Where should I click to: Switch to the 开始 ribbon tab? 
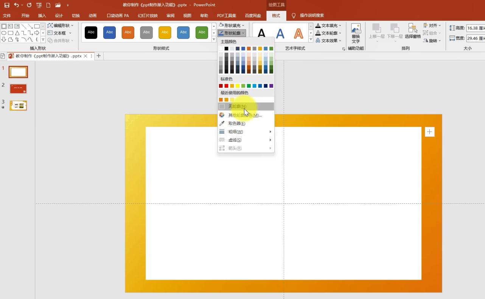(x=25, y=15)
